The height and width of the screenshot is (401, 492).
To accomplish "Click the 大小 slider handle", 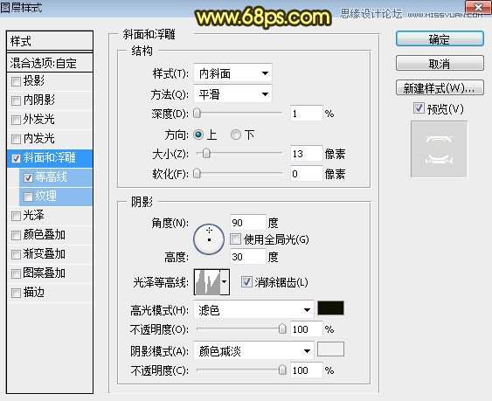I will [206, 154].
